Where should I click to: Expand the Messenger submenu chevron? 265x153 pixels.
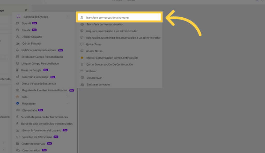(68, 103)
